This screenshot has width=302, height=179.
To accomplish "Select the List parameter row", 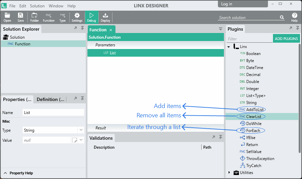I will (156, 53).
